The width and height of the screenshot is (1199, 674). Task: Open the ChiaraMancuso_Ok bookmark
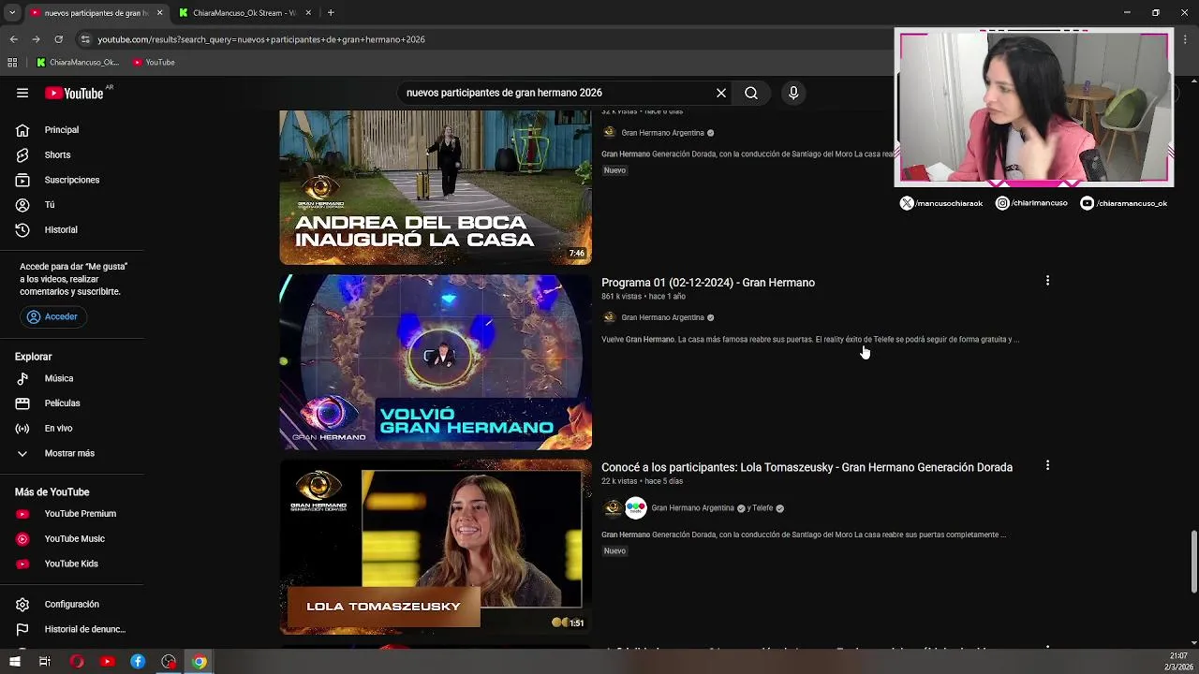[78, 63]
